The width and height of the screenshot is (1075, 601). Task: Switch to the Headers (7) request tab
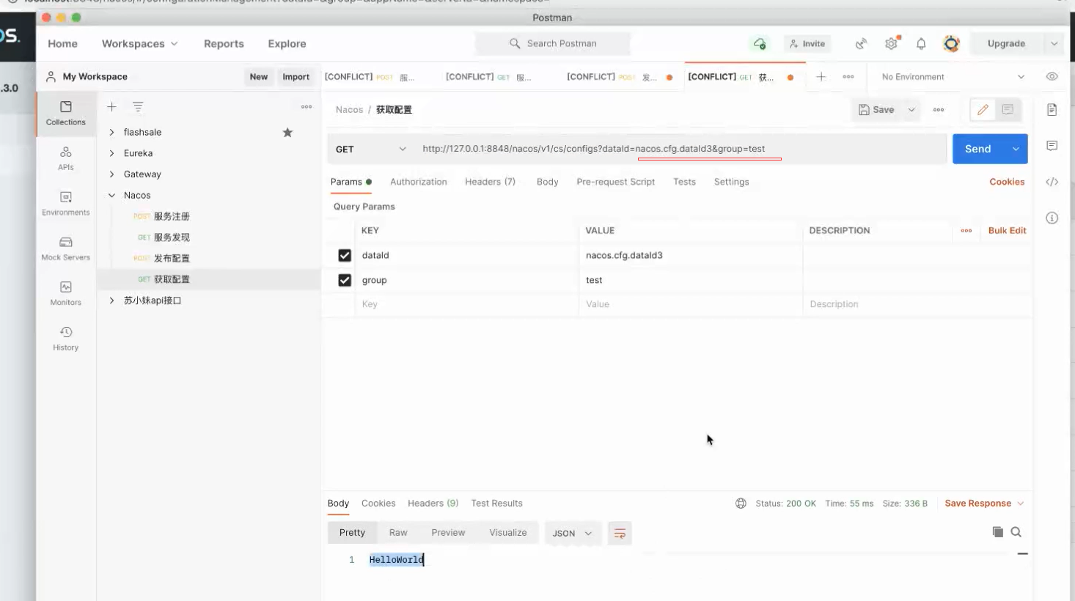click(x=490, y=182)
